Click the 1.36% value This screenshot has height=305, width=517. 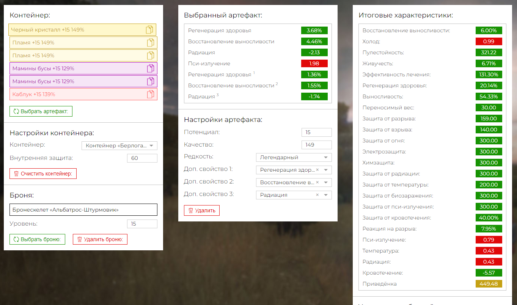(x=314, y=74)
